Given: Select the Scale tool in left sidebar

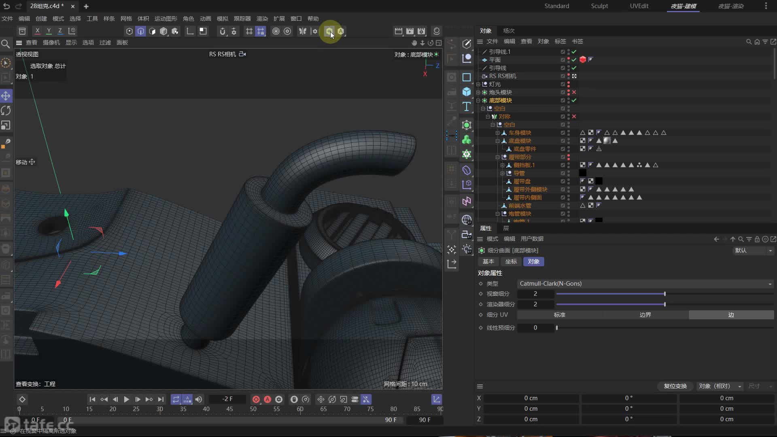Looking at the screenshot, I should [6, 125].
